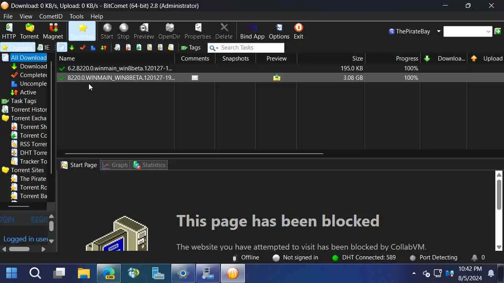Image resolution: width=504 pixels, height=283 pixels.
Task: Open task Properties from toolbar
Action: pyautogui.click(x=198, y=31)
